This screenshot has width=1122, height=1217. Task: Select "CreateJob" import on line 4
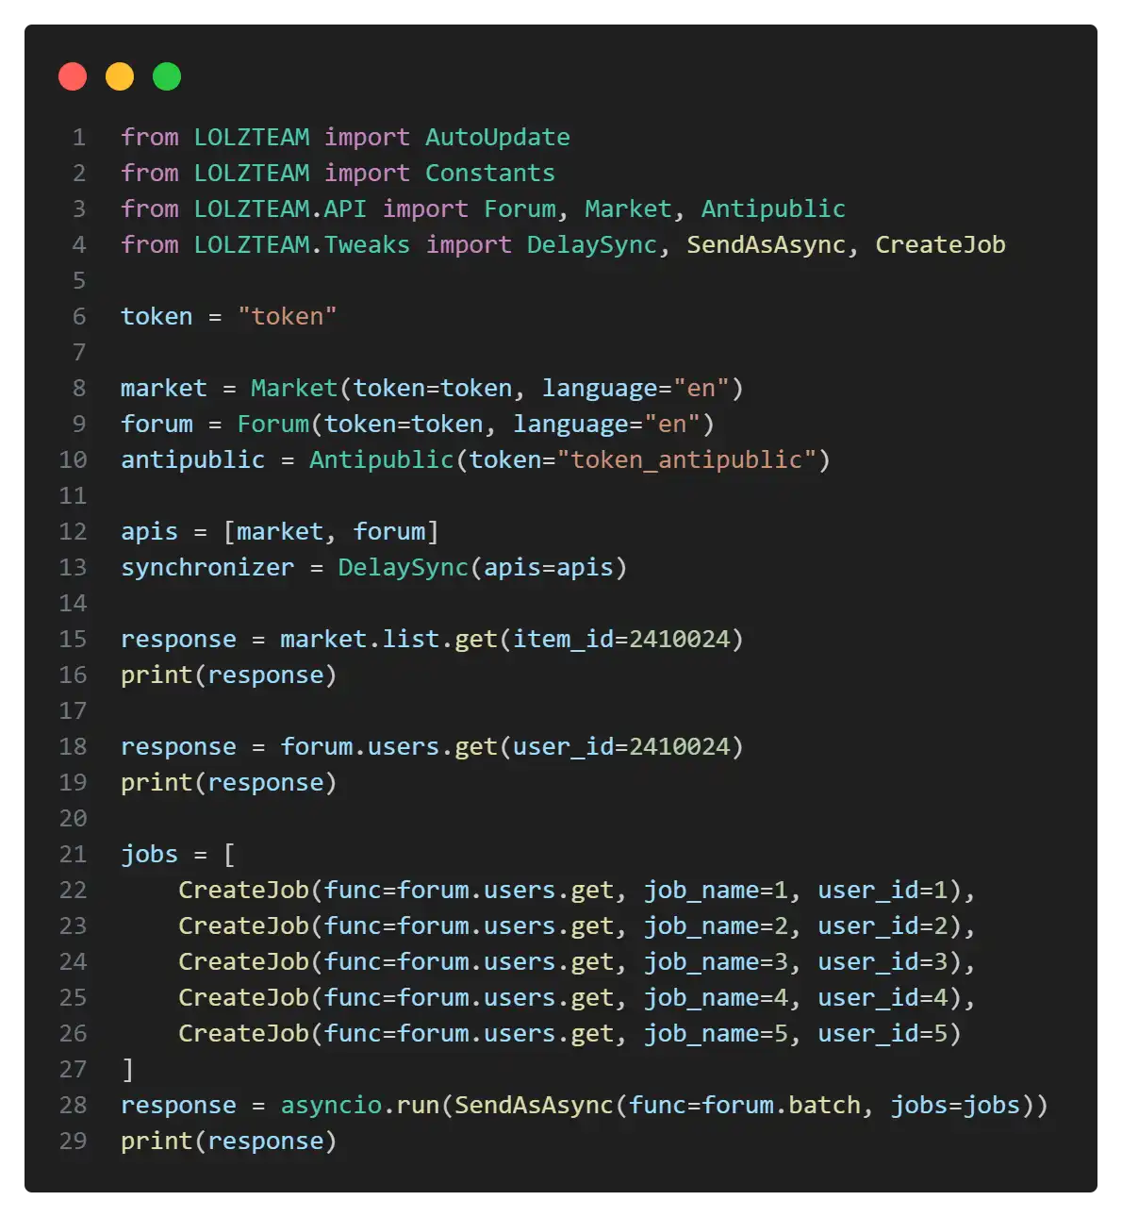pos(940,245)
